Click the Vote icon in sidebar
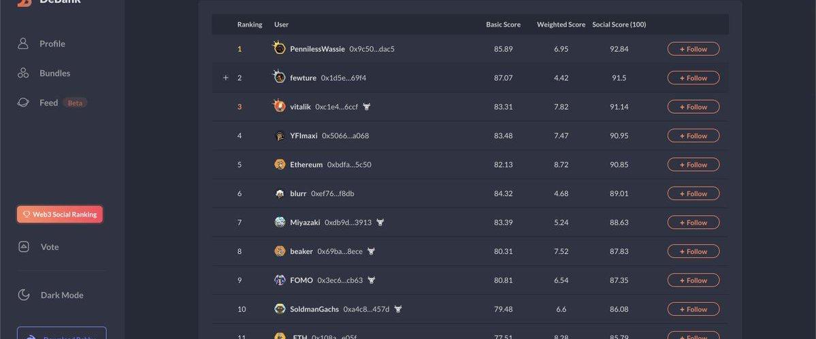 [x=24, y=246]
